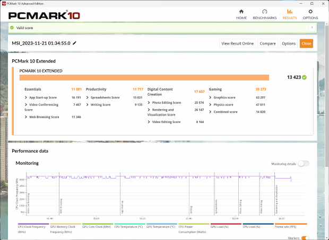
Task: Click the CPU Clock Frequency legend swatch
Action: pos(33,224)
